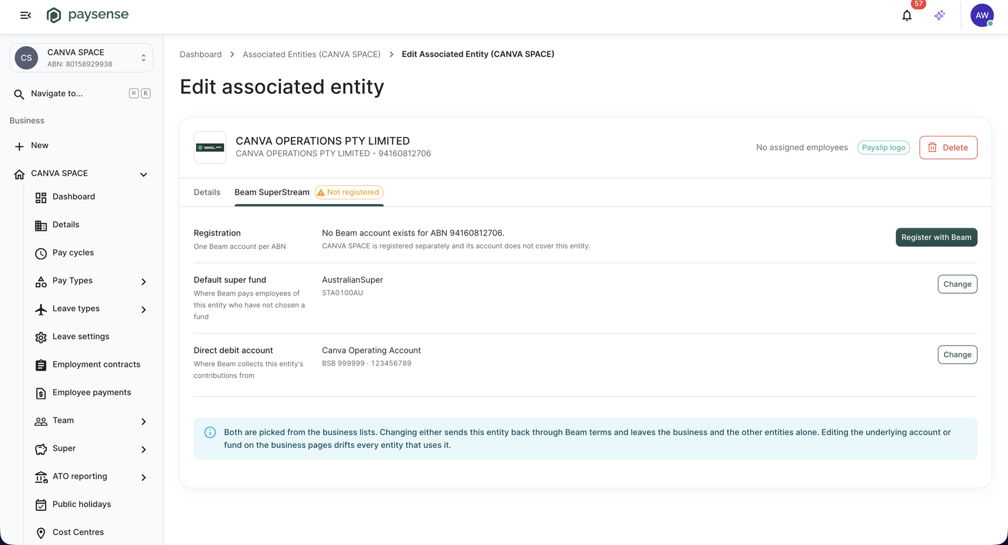Expand the ATO reporting submenu chevron
Screen dimensions: 1008x545
143,477
